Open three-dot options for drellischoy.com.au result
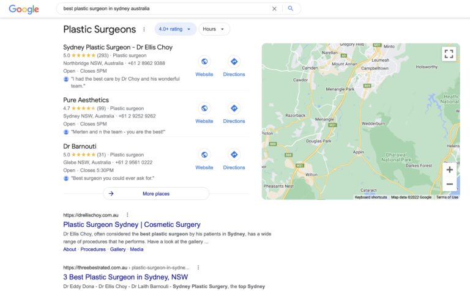The image size is (470, 291). 127,215
